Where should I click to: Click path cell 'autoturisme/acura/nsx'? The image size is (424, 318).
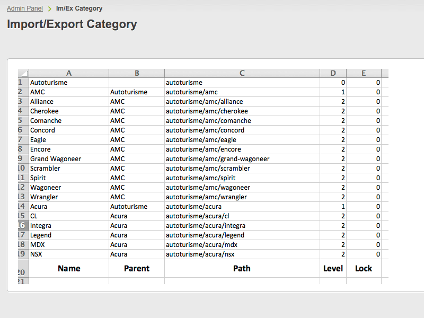point(242,254)
